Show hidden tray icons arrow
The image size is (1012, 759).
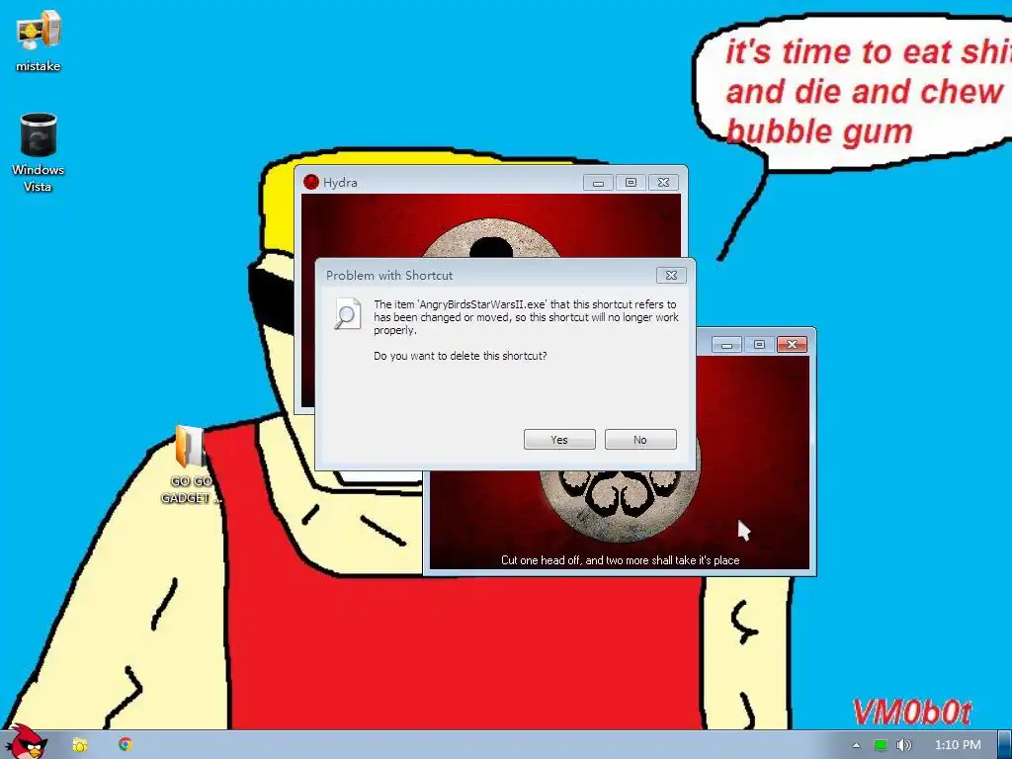point(857,745)
